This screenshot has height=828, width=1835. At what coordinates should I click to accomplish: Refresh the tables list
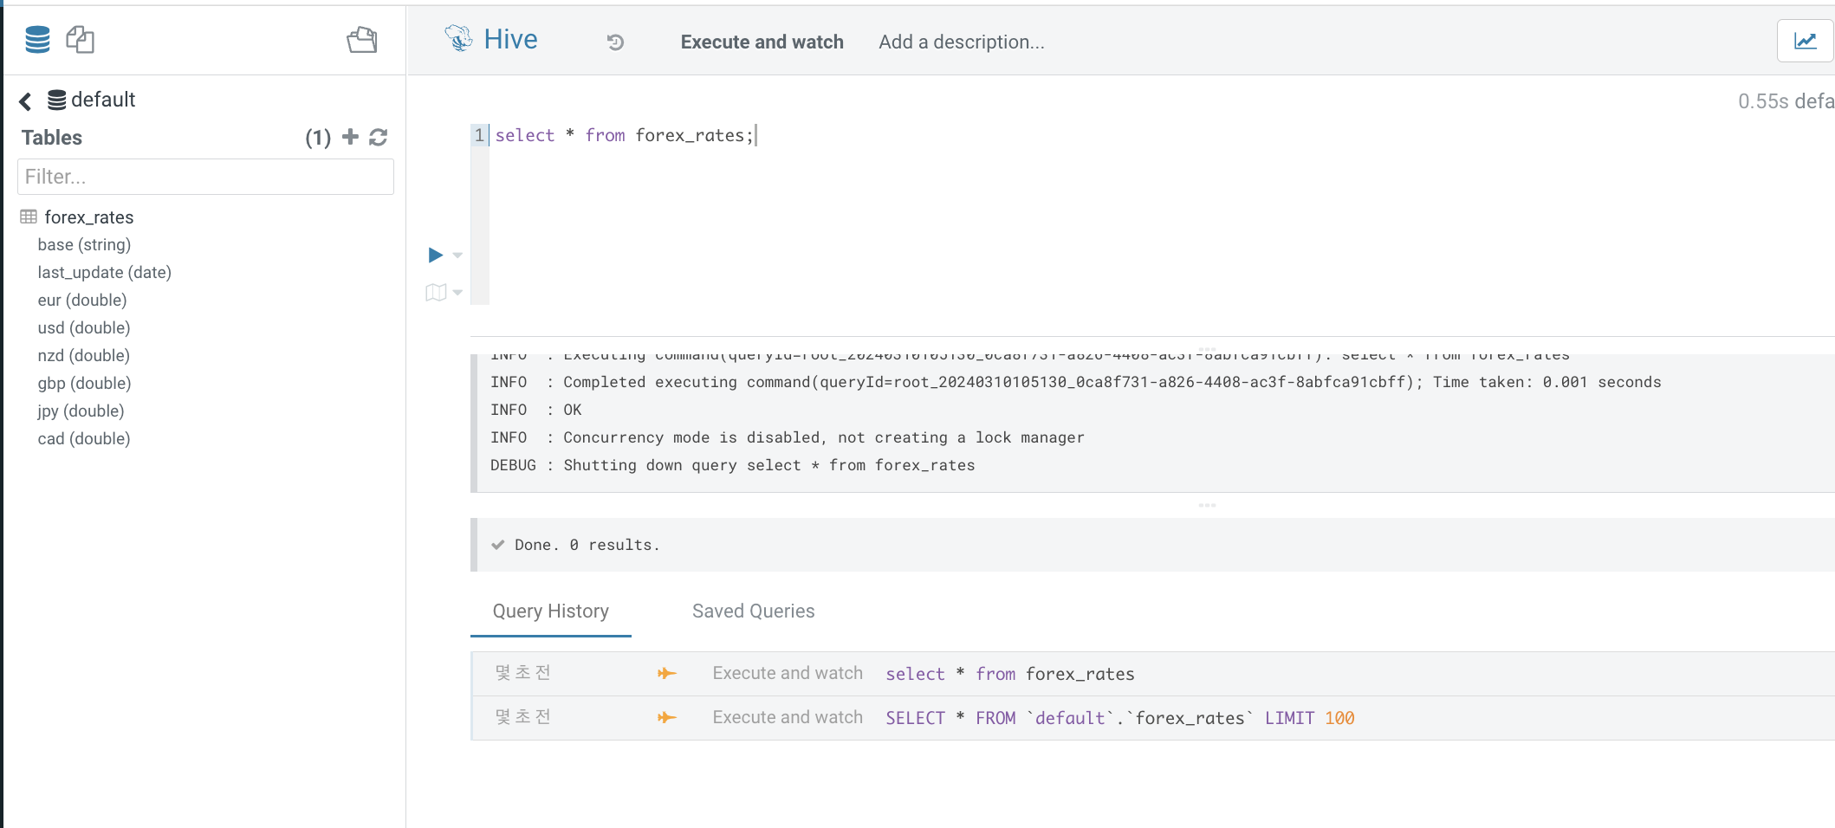[x=379, y=137]
